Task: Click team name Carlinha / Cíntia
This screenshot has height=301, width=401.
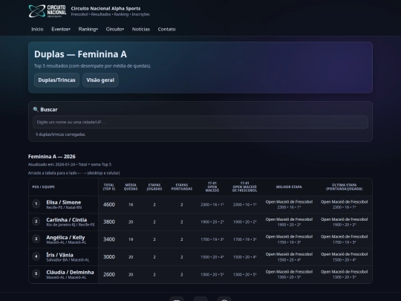Action: pos(67,219)
